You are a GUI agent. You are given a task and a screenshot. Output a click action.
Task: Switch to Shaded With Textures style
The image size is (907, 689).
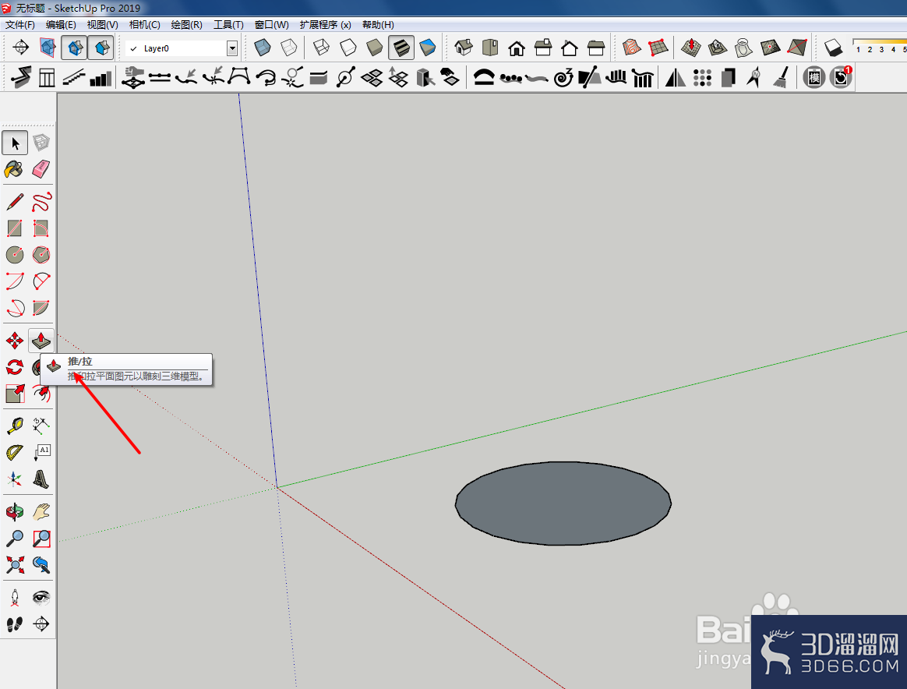tap(401, 48)
